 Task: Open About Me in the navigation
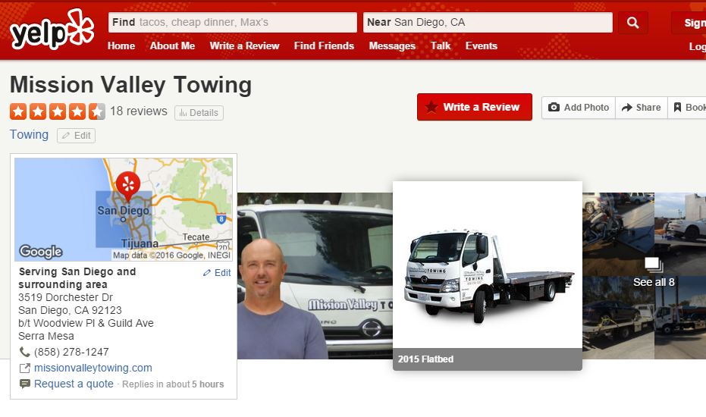(x=172, y=46)
